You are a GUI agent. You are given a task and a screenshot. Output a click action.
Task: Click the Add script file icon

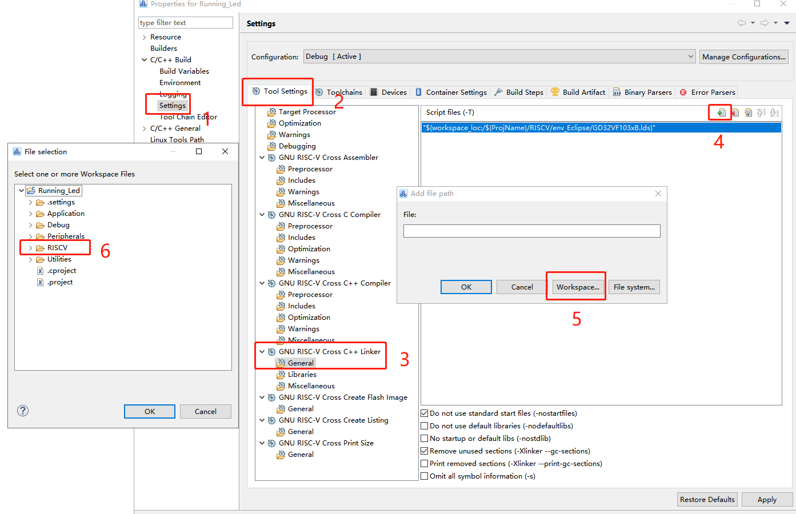[x=722, y=113]
